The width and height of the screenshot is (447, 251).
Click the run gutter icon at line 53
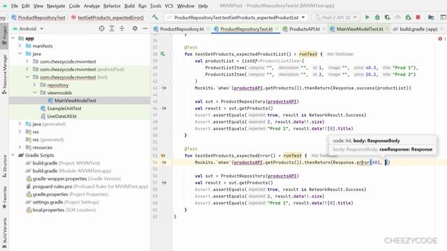163,155
